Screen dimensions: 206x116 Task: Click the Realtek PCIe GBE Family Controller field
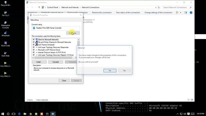(56, 28)
